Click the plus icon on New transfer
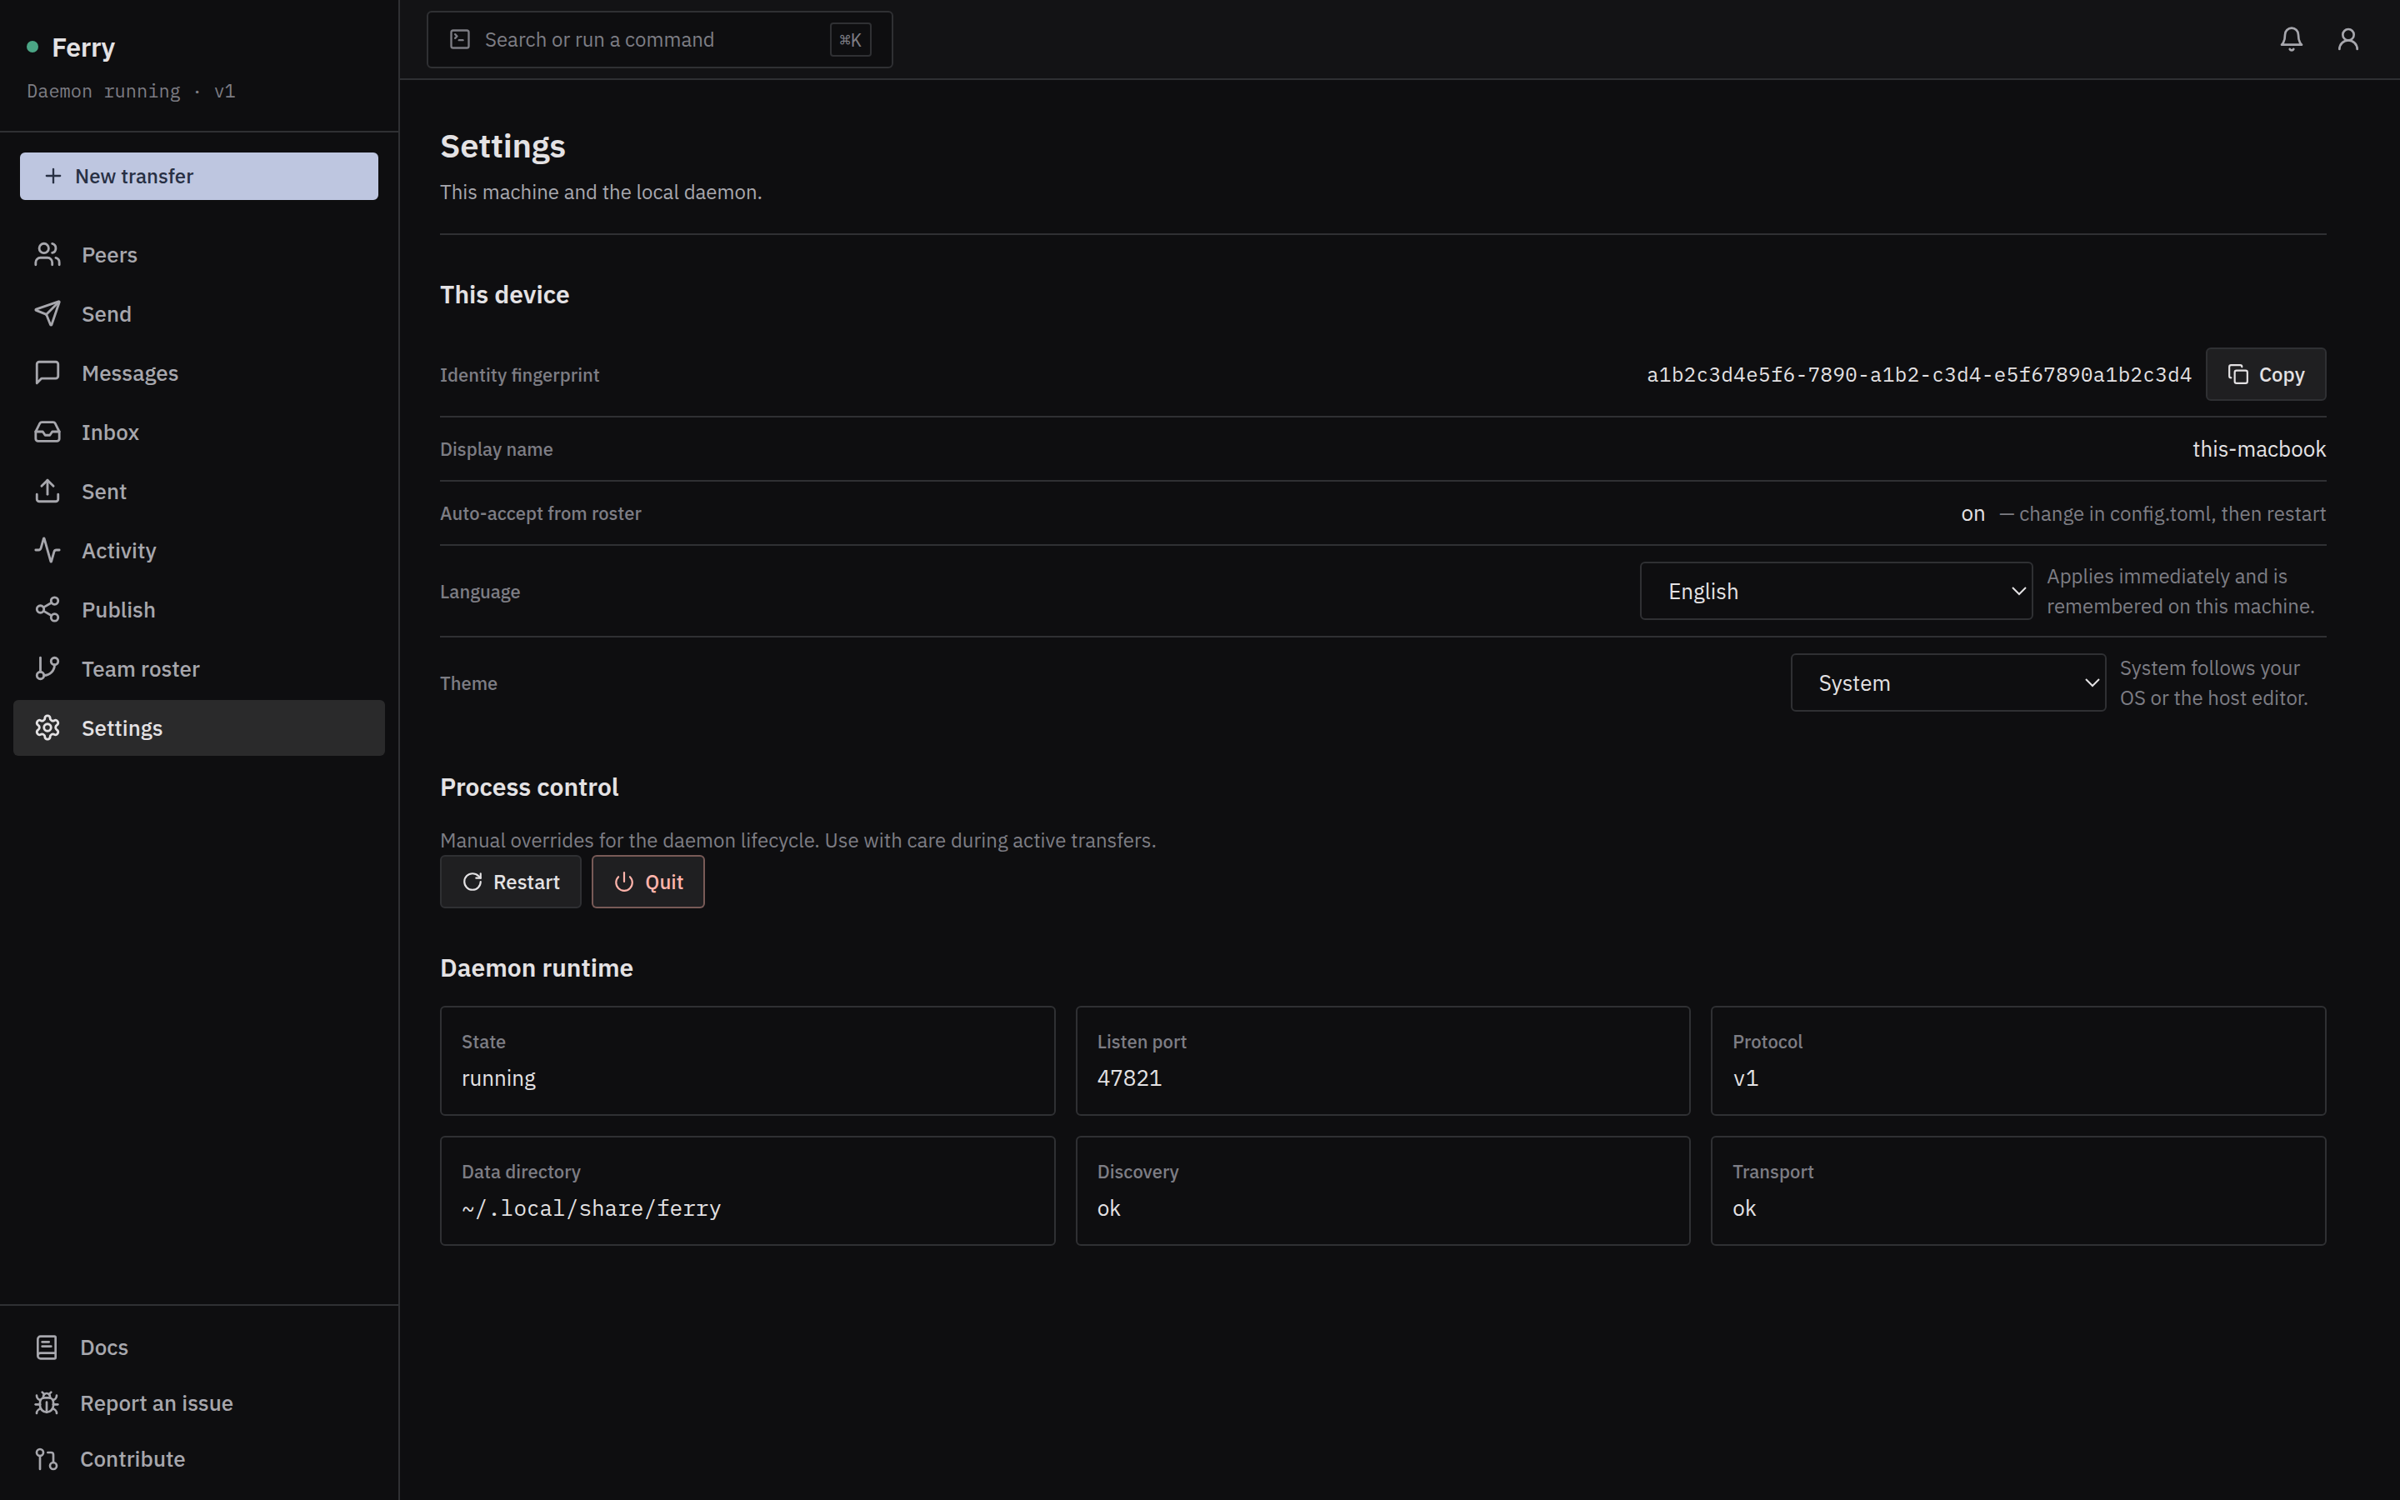2400x1500 pixels. tap(53, 176)
